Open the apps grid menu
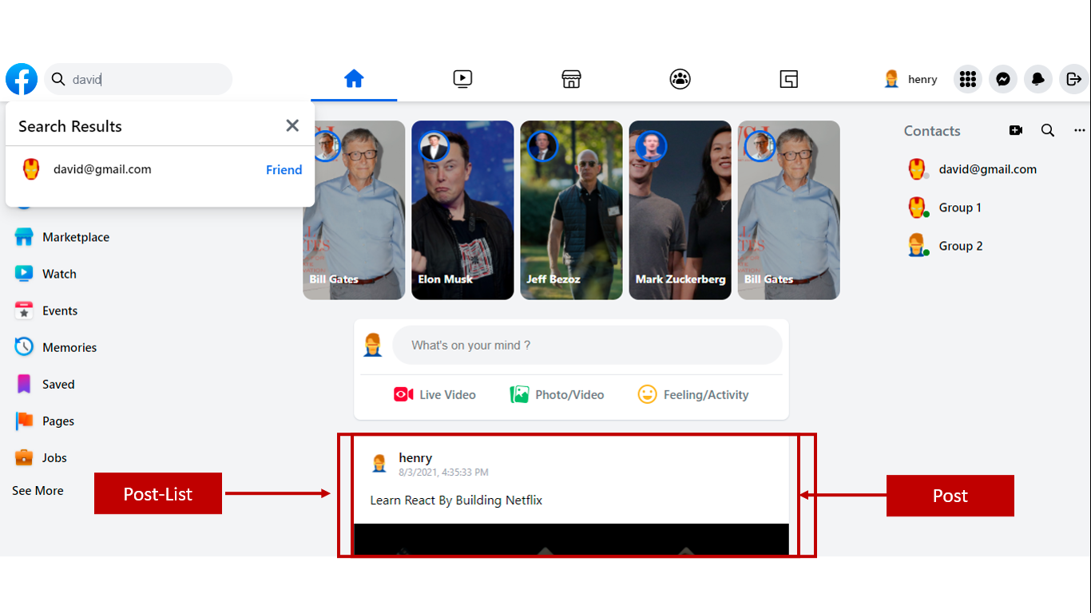The height and width of the screenshot is (613, 1091). click(x=968, y=79)
